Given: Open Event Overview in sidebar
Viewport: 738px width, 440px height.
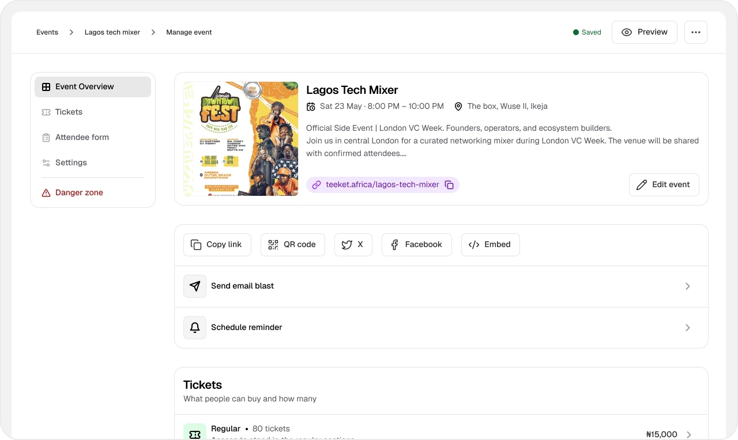Looking at the screenshot, I should tap(93, 87).
